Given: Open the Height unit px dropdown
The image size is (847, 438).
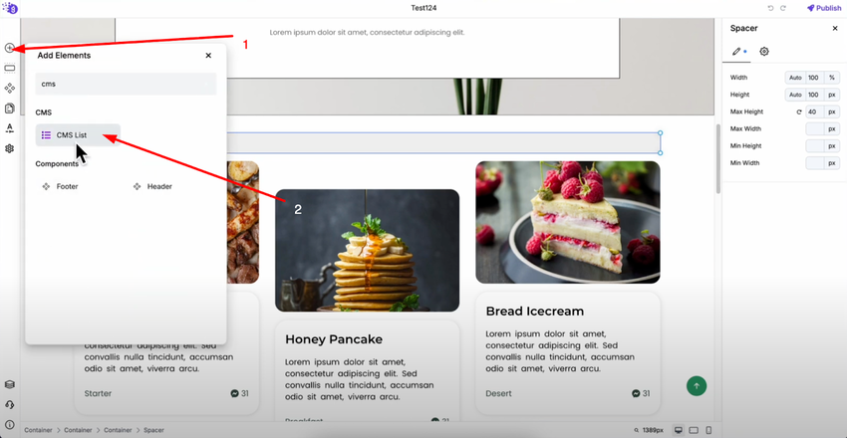Looking at the screenshot, I should (832, 95).
